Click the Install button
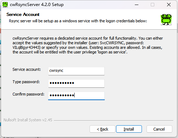 (129, 129)
